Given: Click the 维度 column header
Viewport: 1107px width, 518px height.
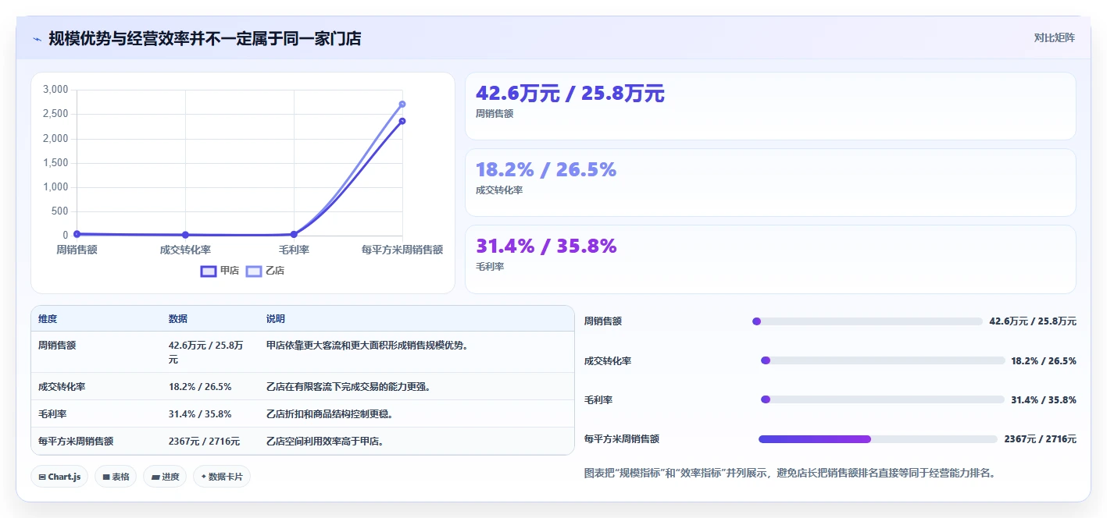Looking at the screenshot, I should 48,319.
